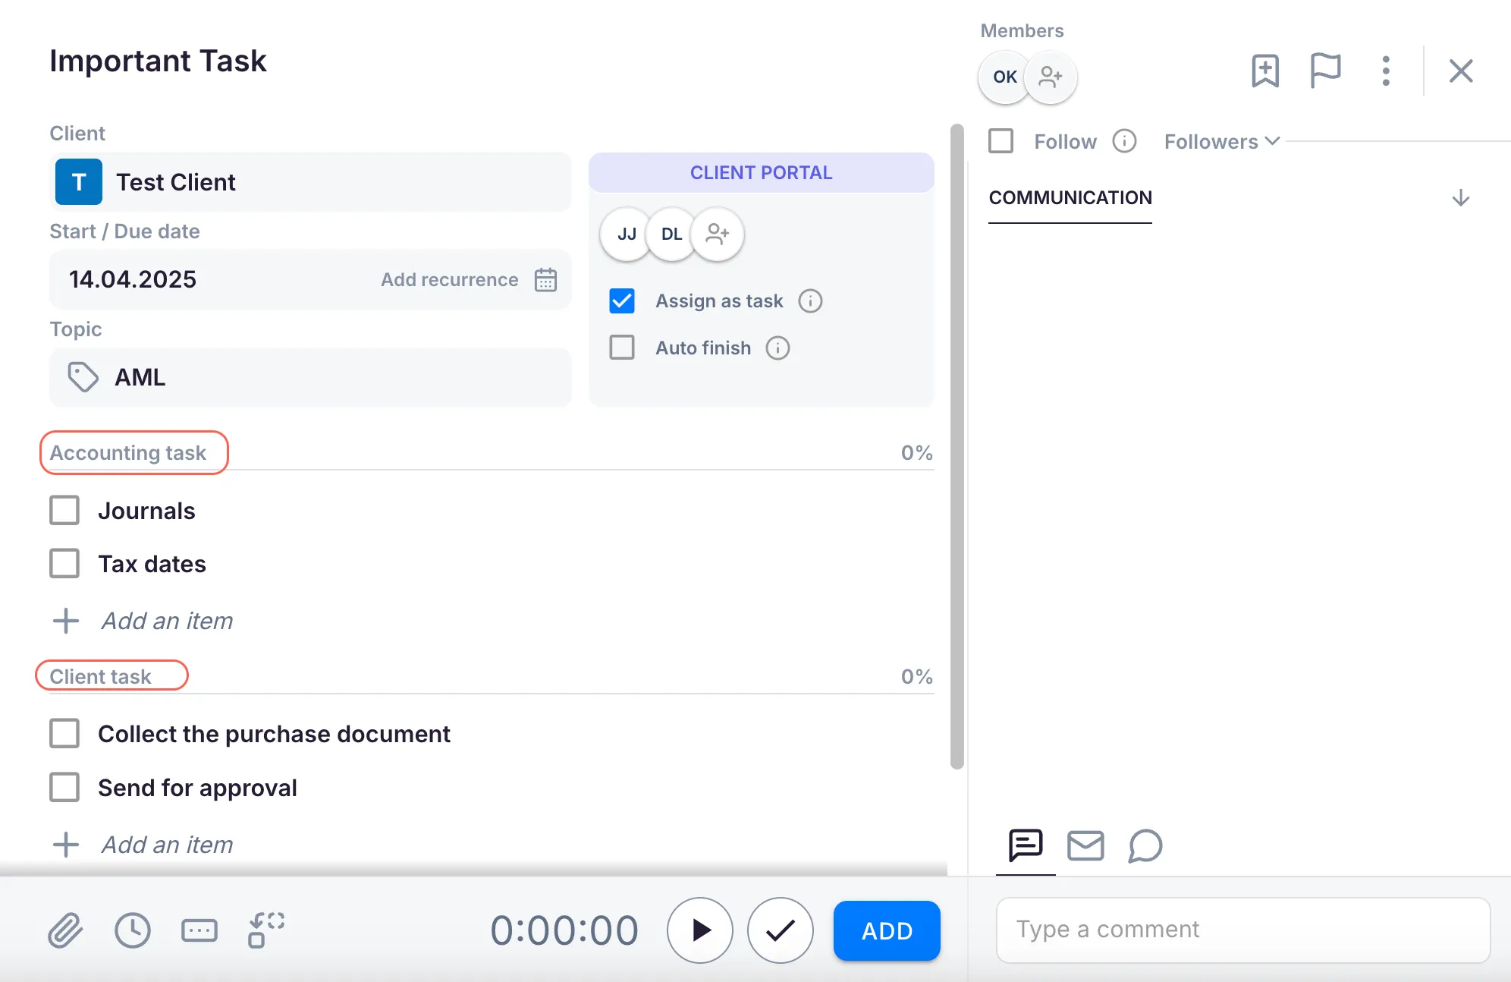The image size is (1511, 982).
Task: Click the blue ADD button
Action: 886,930
